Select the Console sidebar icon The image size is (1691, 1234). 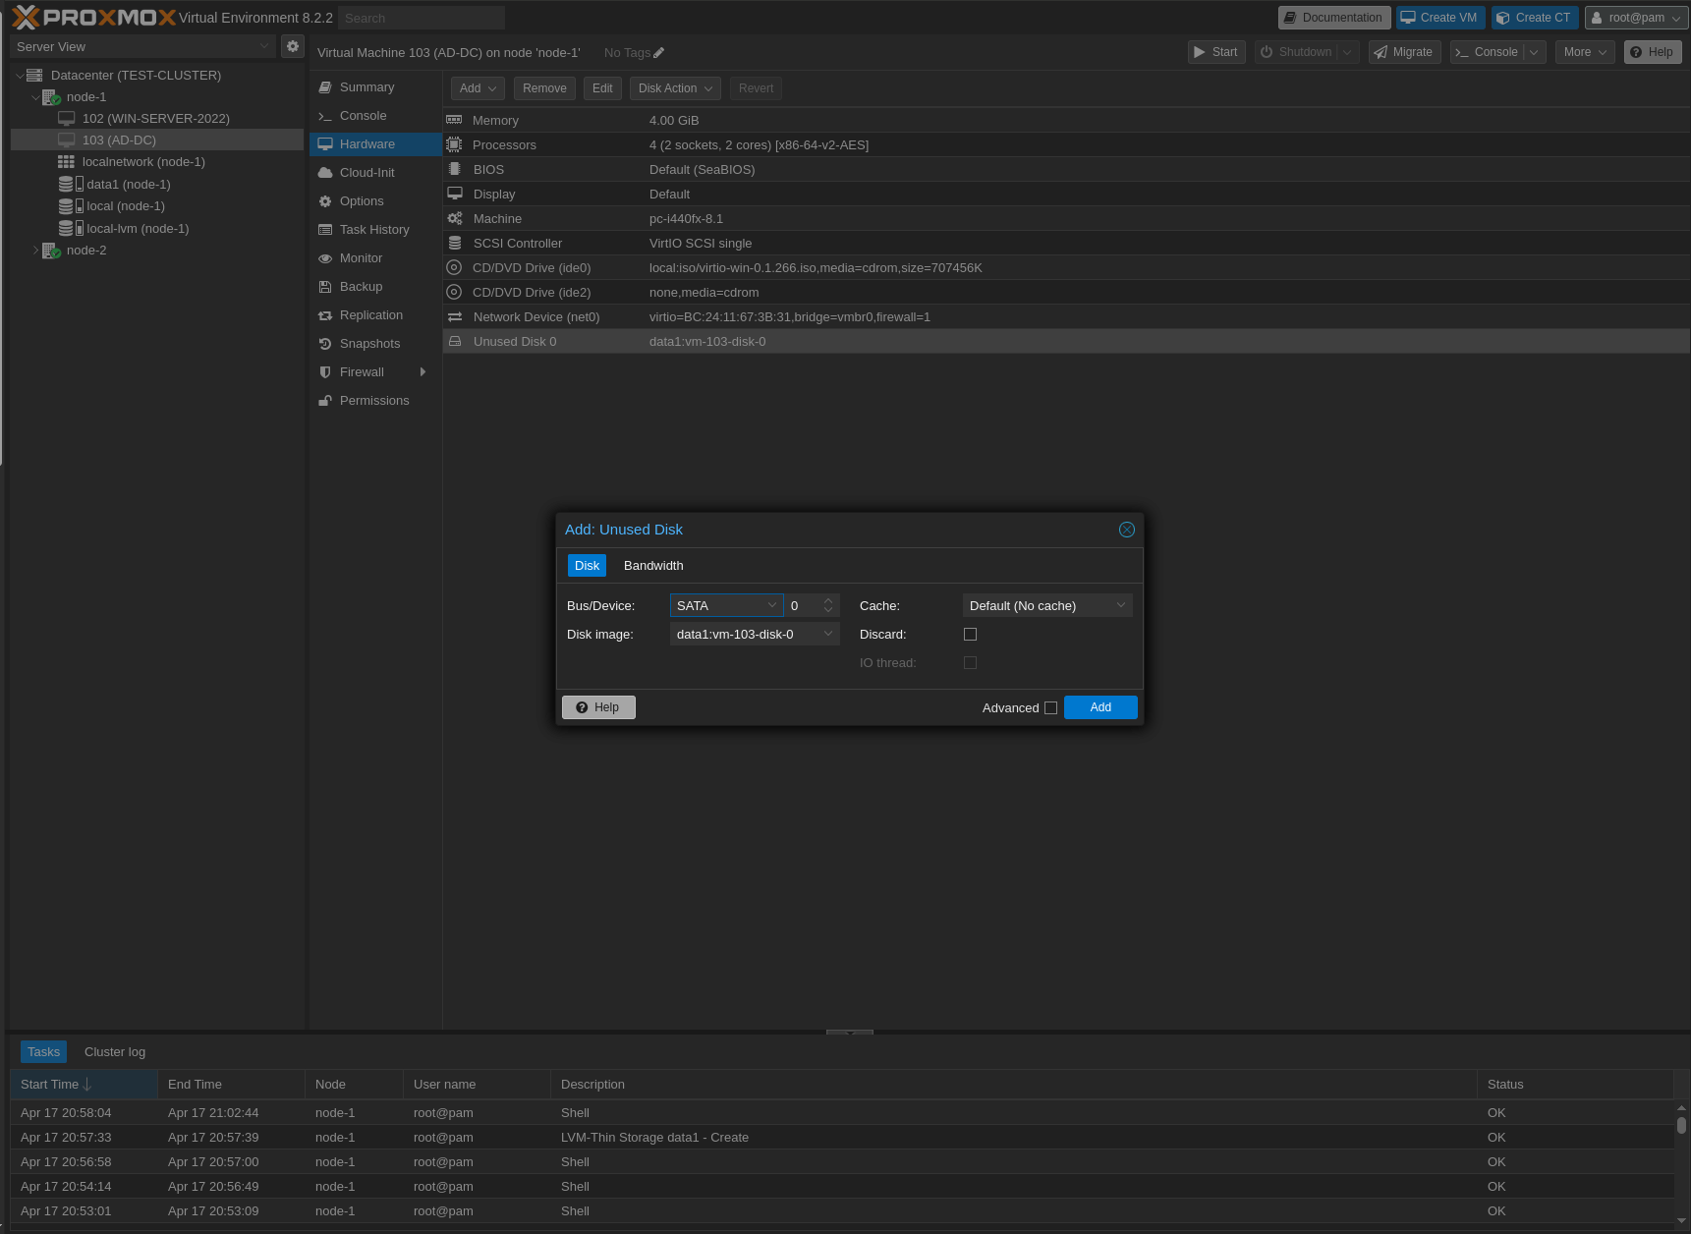325,116
